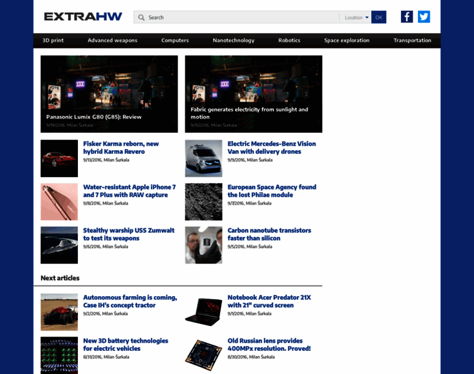The height and width of the screenshot is (374, 474).
Task: Click the concept tractor thumbnail
Action: point(59,312)
